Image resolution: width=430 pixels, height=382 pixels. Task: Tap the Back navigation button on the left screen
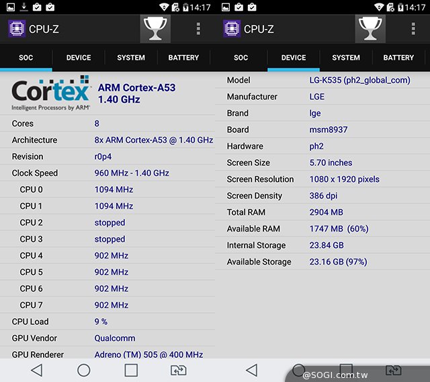pos(36,370)
